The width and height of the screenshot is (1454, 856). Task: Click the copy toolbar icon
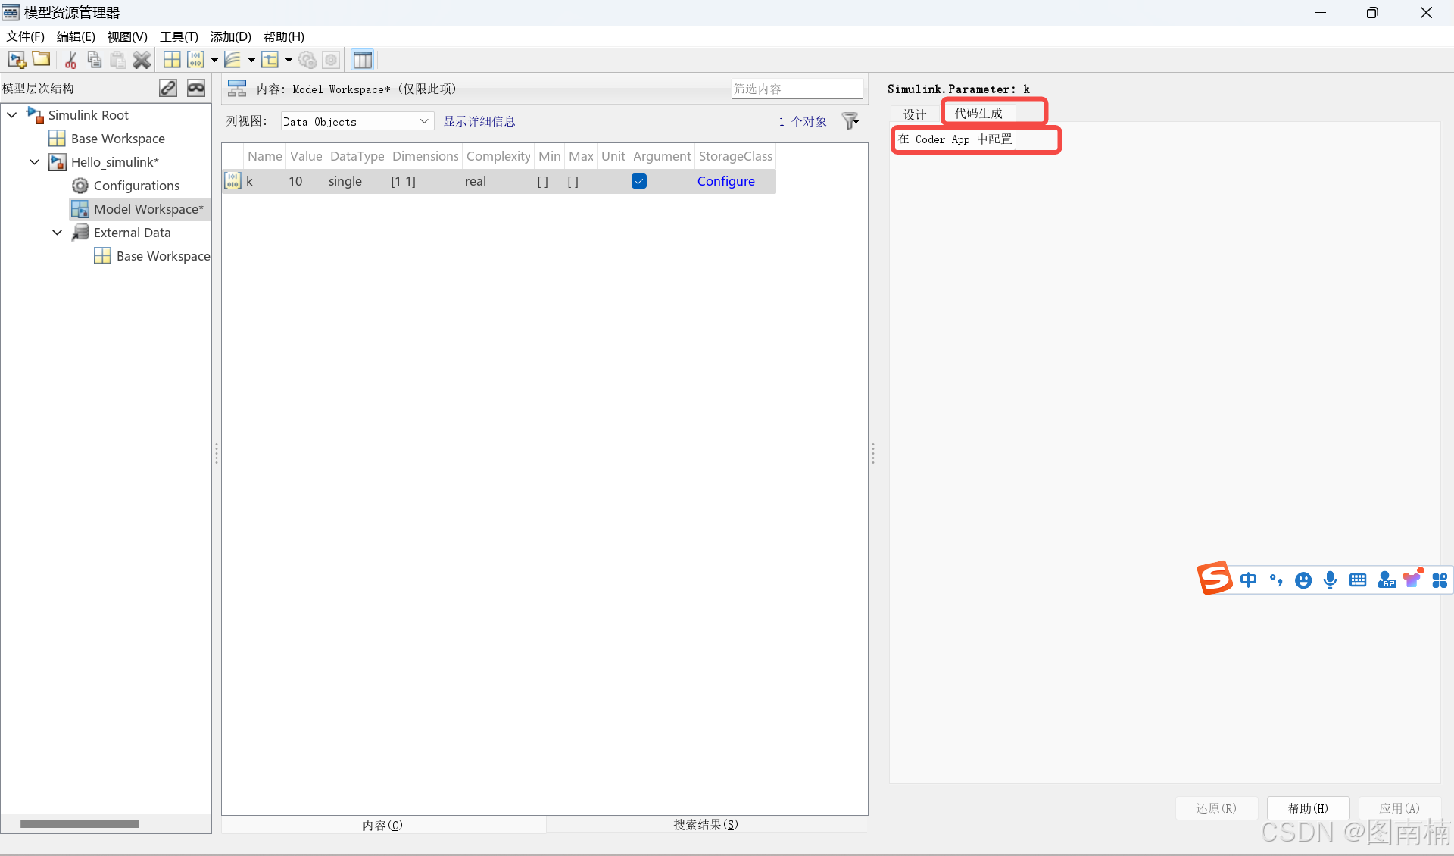[94, 60]
